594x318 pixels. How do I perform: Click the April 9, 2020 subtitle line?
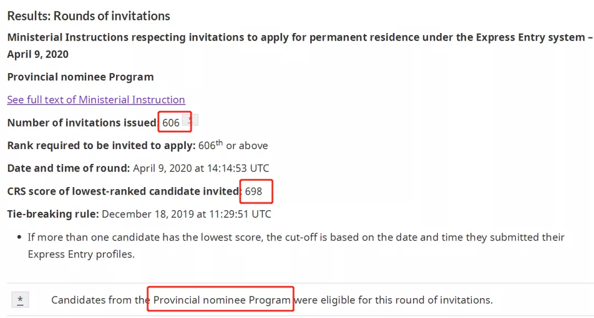[x=38, y=54]
